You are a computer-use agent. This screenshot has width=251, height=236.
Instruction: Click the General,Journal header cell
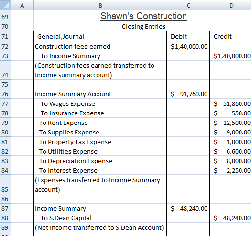[100, 36]
